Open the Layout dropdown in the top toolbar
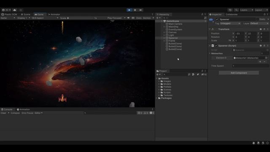This screenshot has height=152, width=270. 261,10
